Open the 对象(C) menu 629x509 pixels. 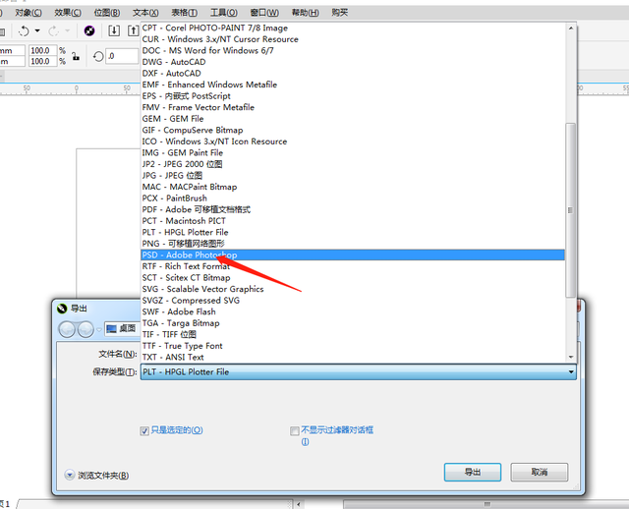(29, 13)
